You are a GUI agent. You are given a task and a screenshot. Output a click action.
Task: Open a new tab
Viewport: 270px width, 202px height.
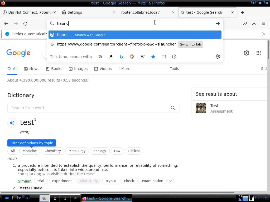[x=243, y=12]
